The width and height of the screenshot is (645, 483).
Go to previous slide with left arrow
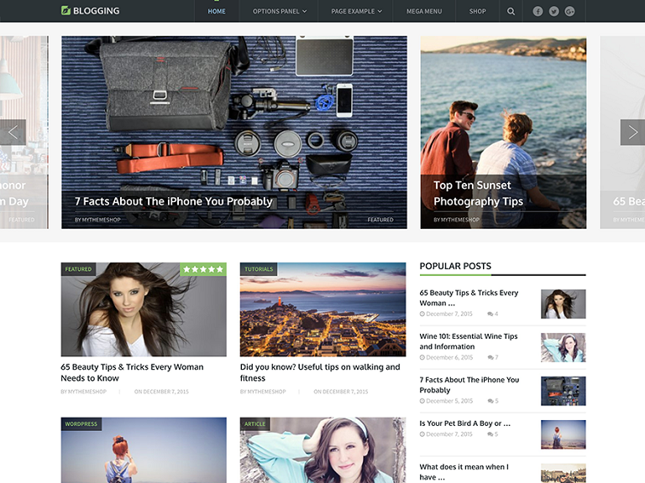pyautogui.click(x=13, y=132)
